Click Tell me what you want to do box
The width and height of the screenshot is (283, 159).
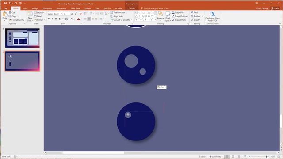tap(155, 8)
